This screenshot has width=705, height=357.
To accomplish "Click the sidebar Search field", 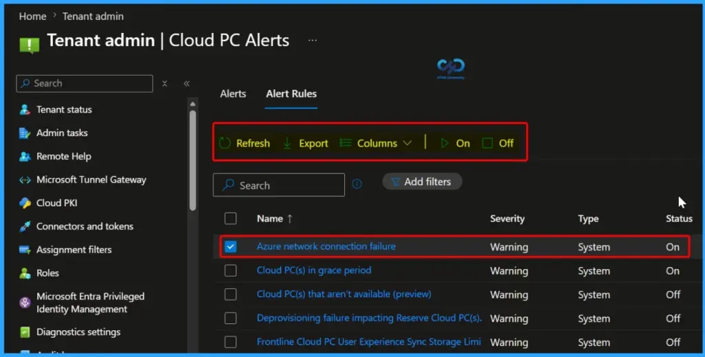I will click(85, 83).
